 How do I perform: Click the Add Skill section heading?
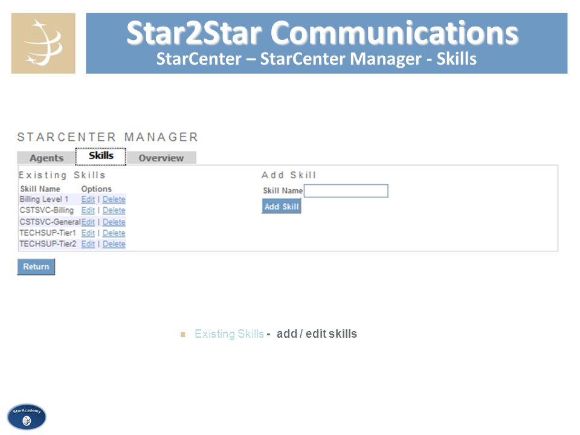pos(289,175)
